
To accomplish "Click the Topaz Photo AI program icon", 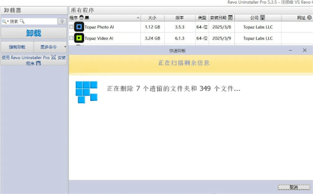I will [x=79, y=27].
